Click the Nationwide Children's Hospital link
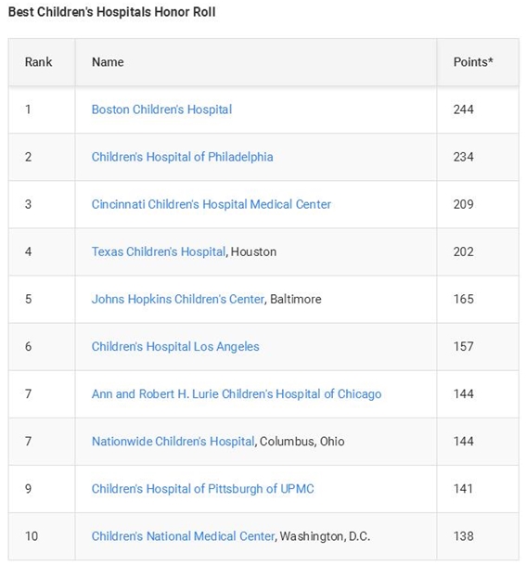This screenshot has width=526, height=566. click(x=173, y=441)
